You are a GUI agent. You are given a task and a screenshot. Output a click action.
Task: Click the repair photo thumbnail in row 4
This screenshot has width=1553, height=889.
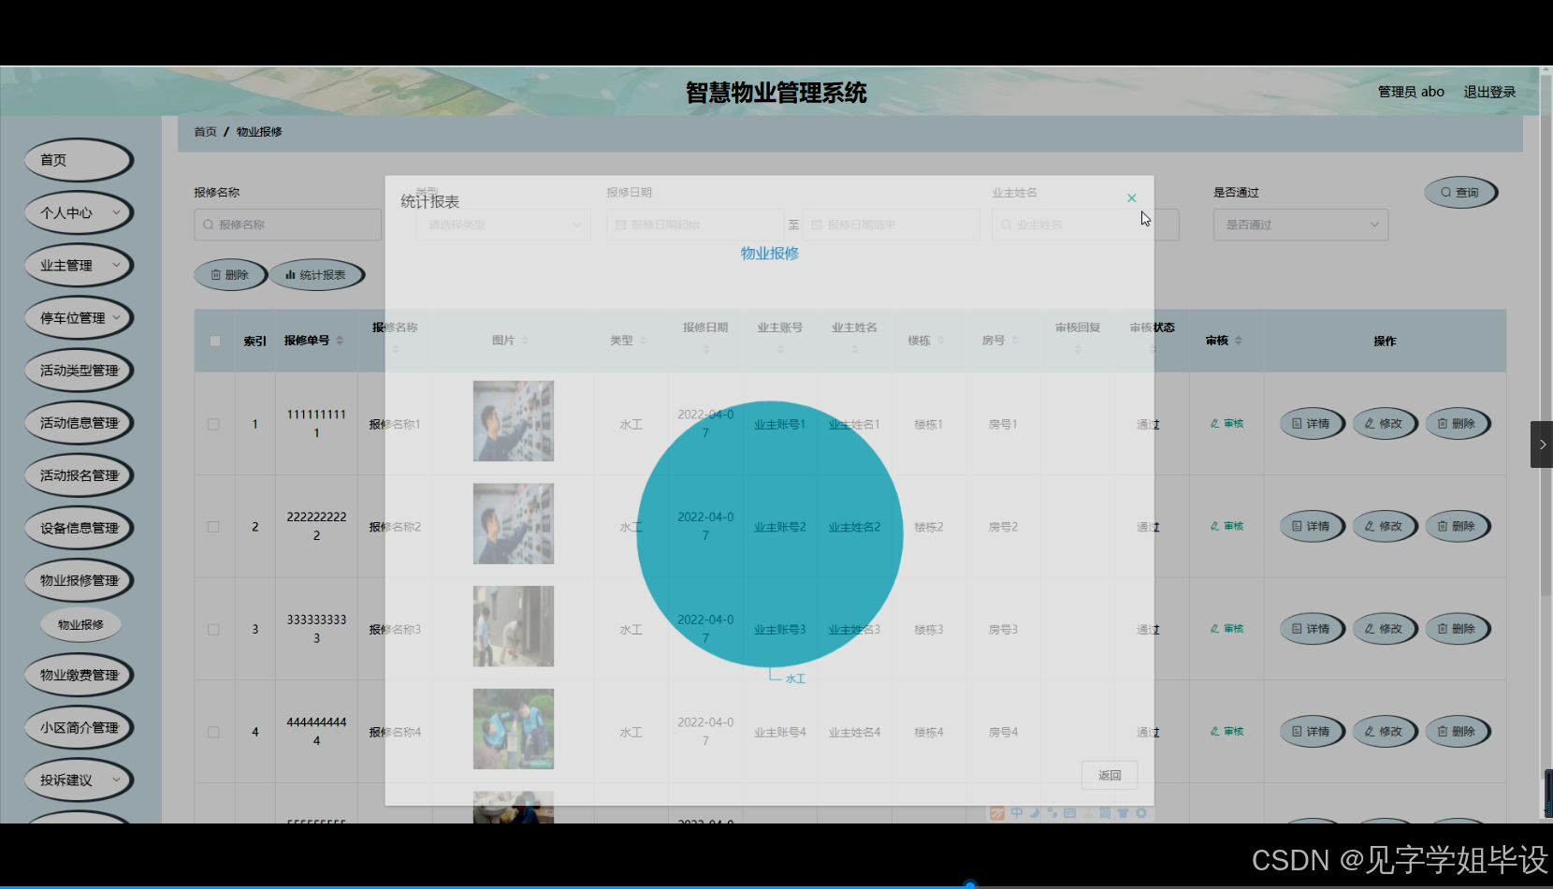[x=514, y=729]
